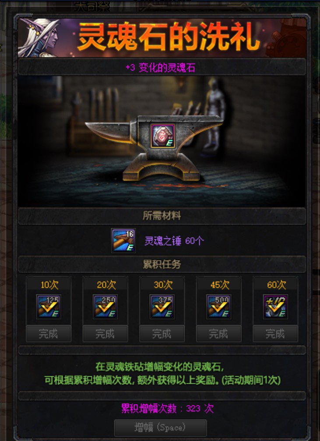Image resolution: width=320 pixels, height=441 pixels.
Task: Click 完成 button under 45次 reward
Action: 219,333
